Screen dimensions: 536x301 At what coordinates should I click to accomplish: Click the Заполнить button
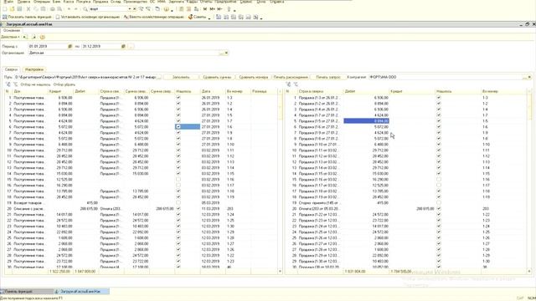point(181,77)
